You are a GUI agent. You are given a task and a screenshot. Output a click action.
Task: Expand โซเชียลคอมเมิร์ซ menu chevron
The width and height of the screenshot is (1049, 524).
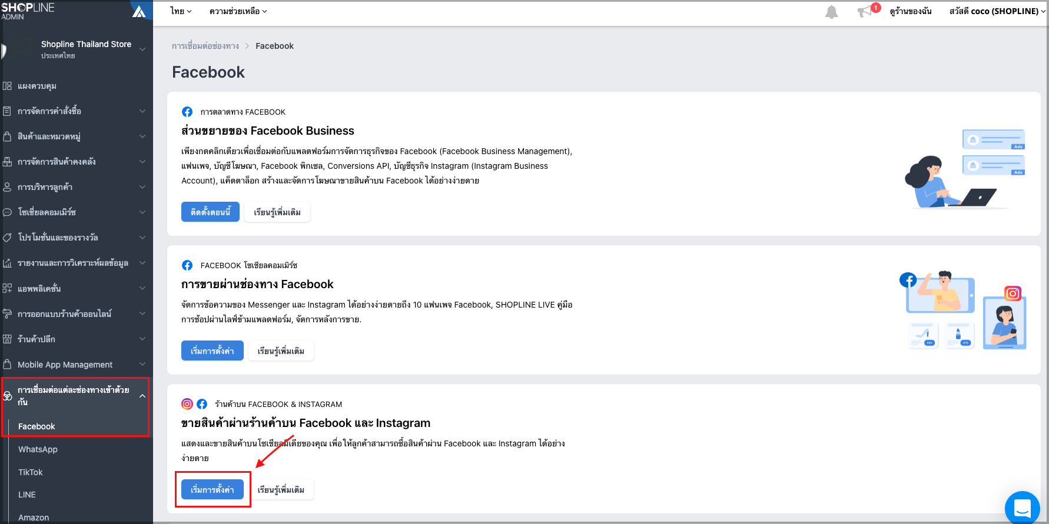coord(142,212)
